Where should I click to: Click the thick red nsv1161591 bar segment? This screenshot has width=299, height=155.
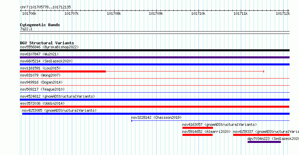pos(63,71)
